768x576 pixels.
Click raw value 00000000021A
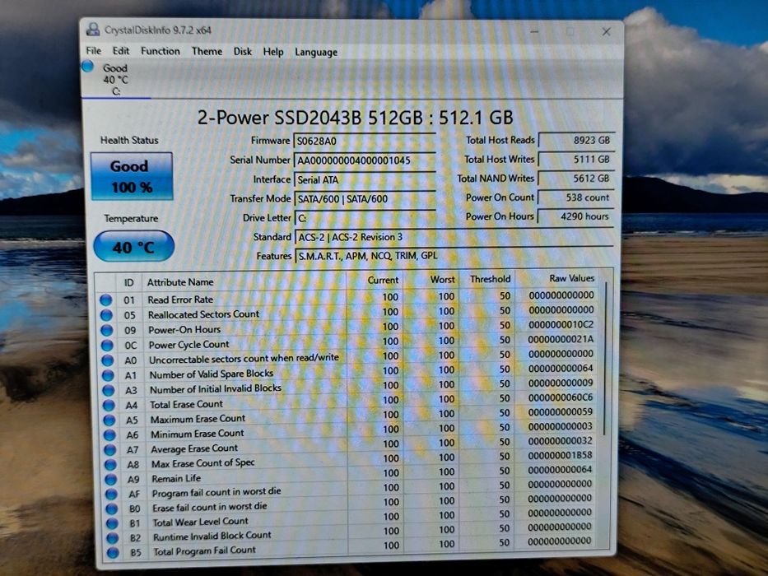click(561, 339)
